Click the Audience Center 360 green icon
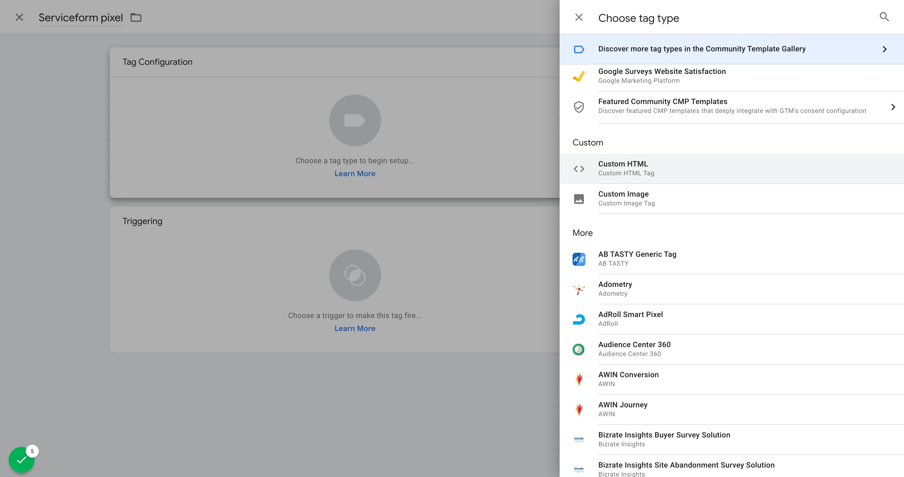Viewport: 904px width, 477px height. [x=579, y=349]
